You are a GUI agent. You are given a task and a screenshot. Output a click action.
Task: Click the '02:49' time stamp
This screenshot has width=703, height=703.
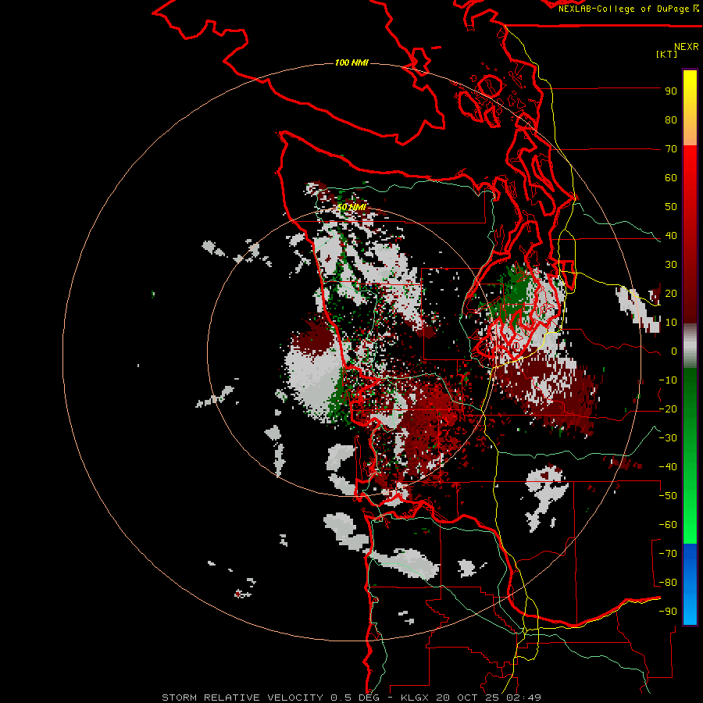coord(522,698)
